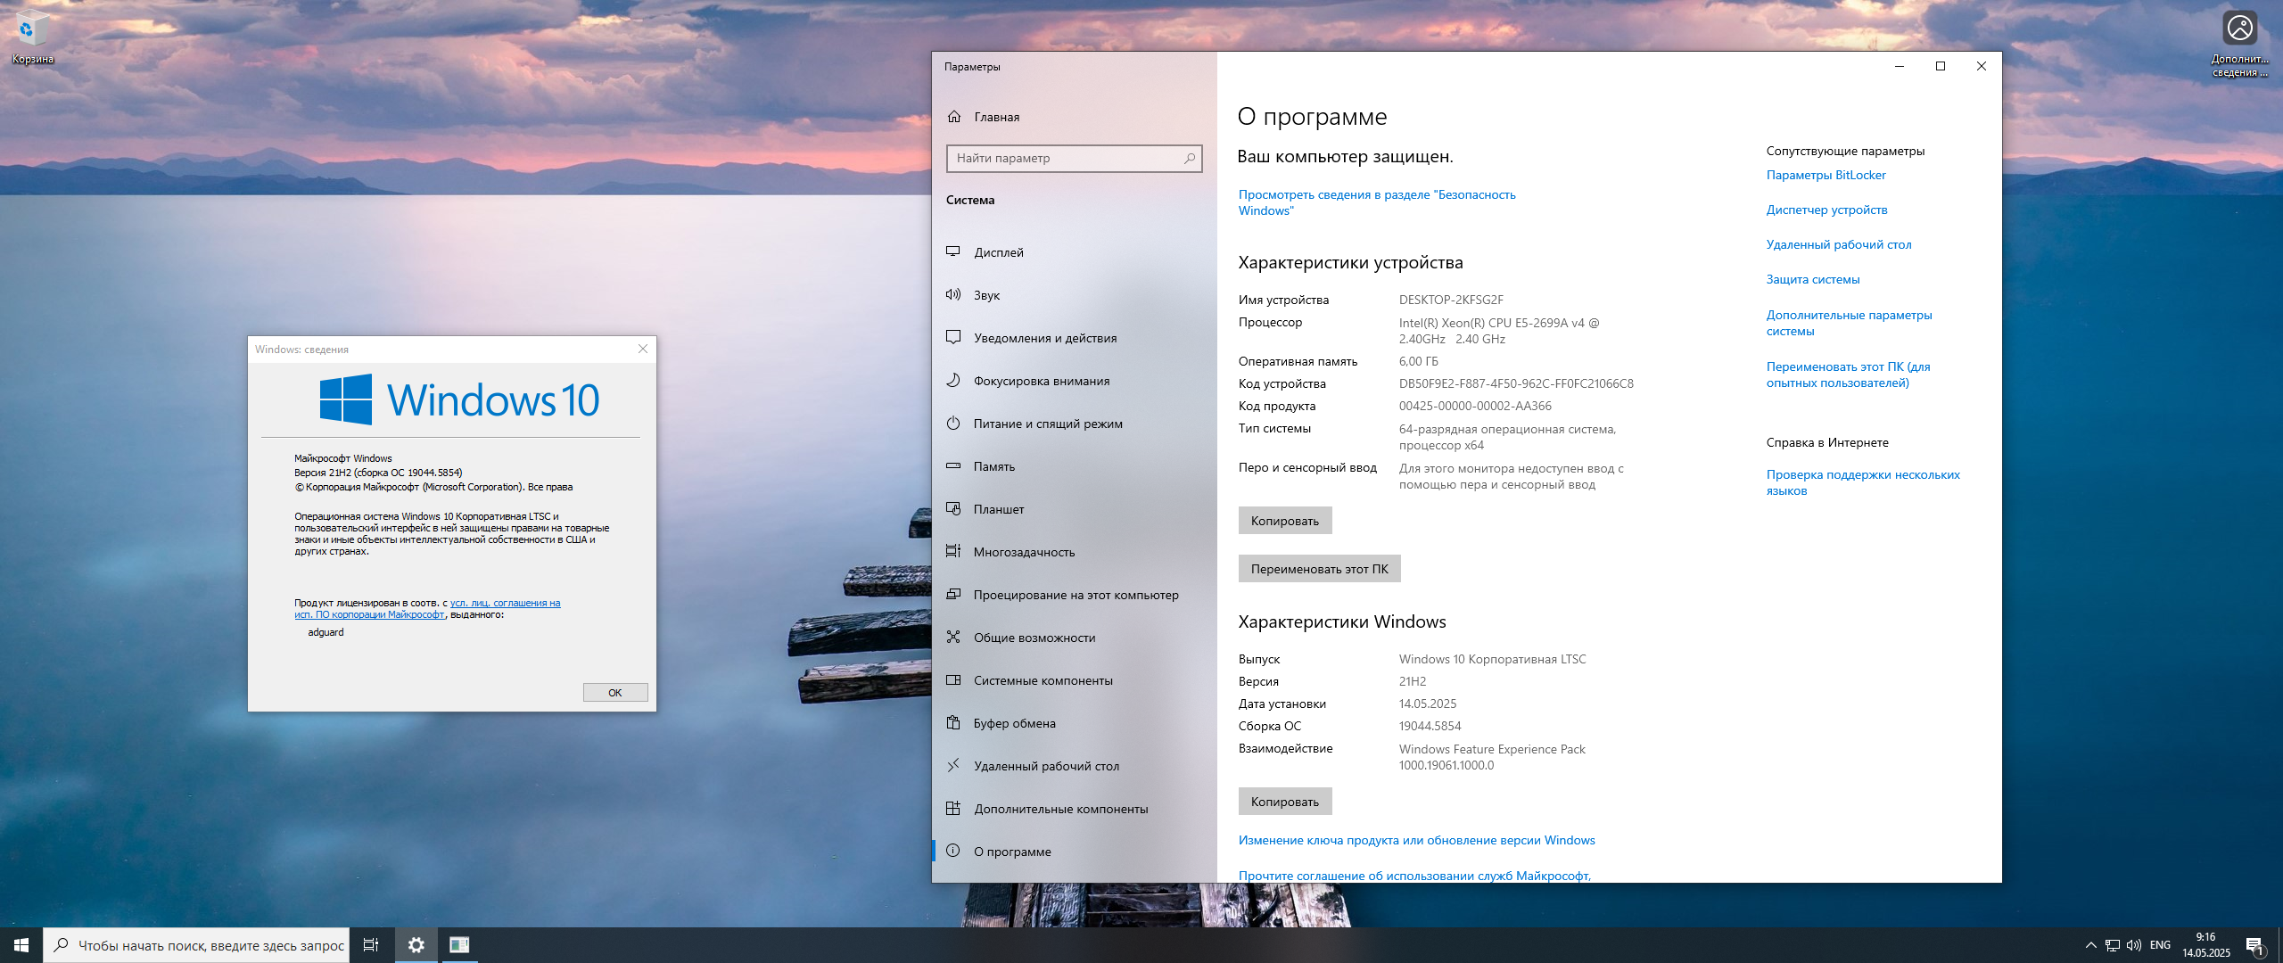Viewport: 2283px width, 963px height.
Task: Open Удаленный рабочий стол related link
Action: [x=1839, y=244]
